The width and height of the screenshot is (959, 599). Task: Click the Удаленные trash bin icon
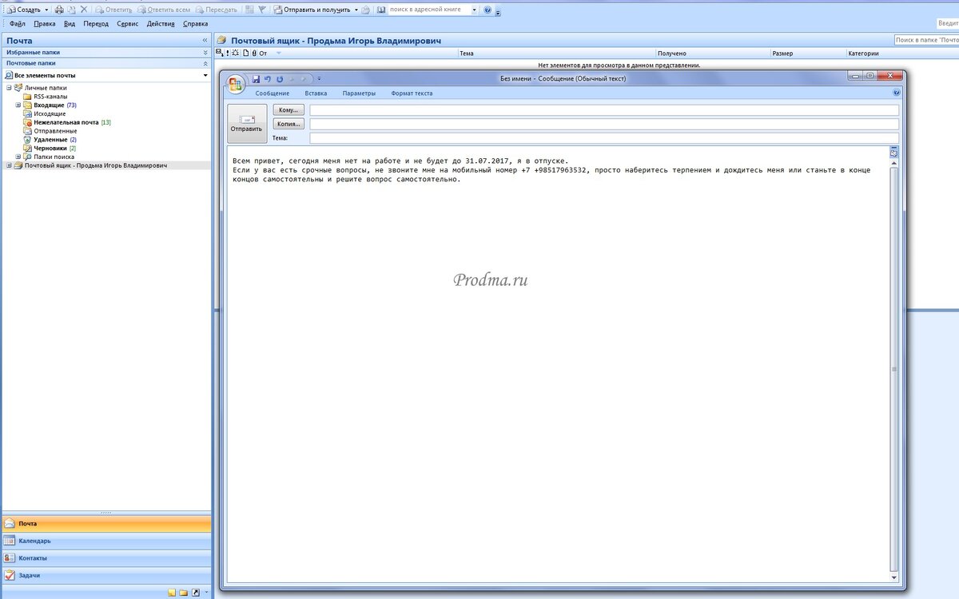pos(28,139)
